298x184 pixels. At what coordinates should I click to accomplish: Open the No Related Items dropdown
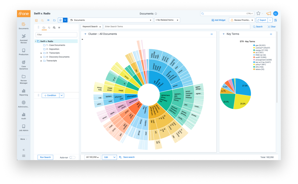point(167,20)
